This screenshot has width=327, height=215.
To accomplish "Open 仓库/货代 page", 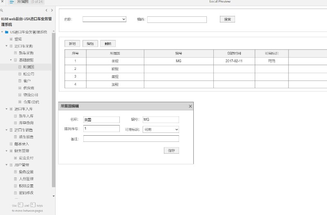I will pos(31,102).
